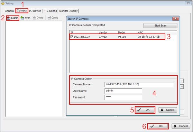Focus the User Name field containing admin
Viewport: 193px width, 132px height.
click(123, 91)
